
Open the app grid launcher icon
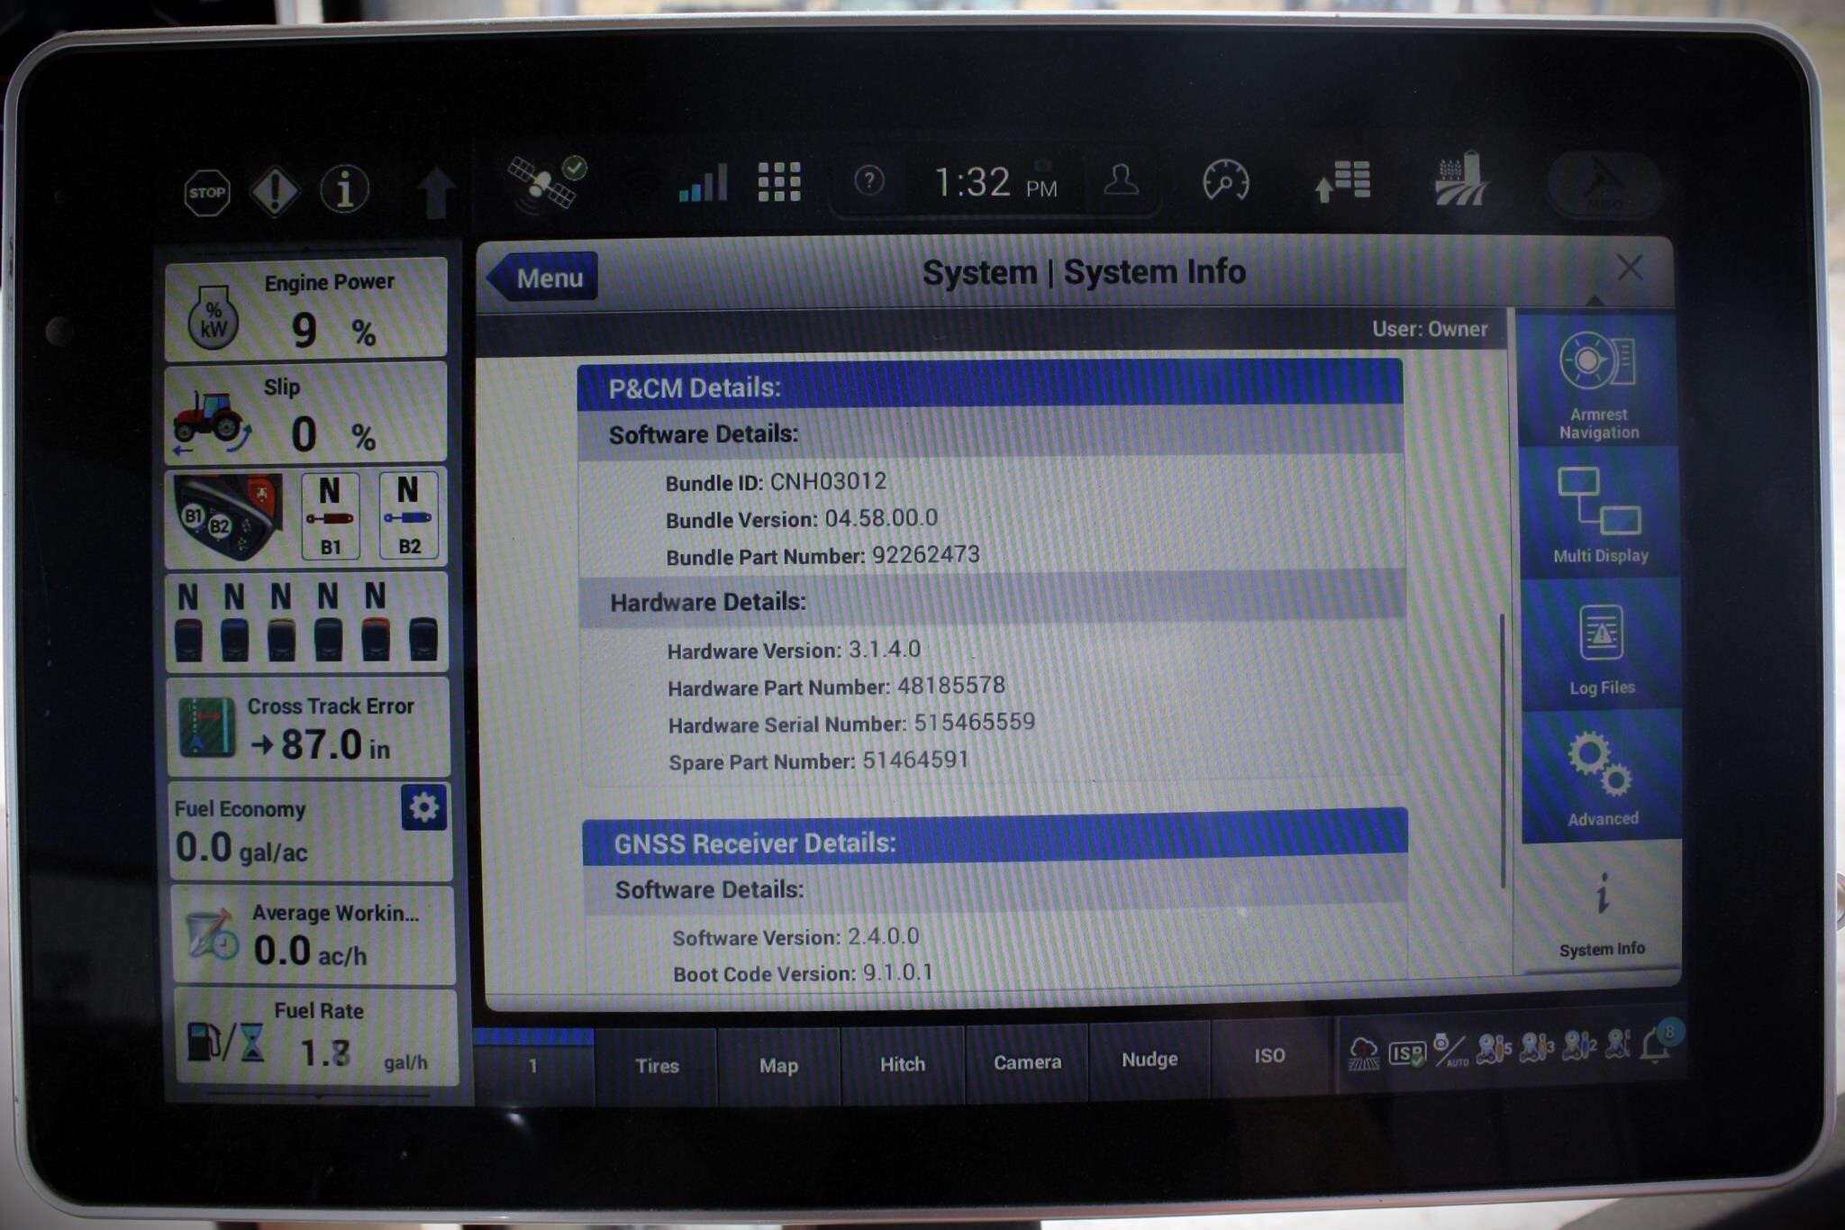[779, 182]
